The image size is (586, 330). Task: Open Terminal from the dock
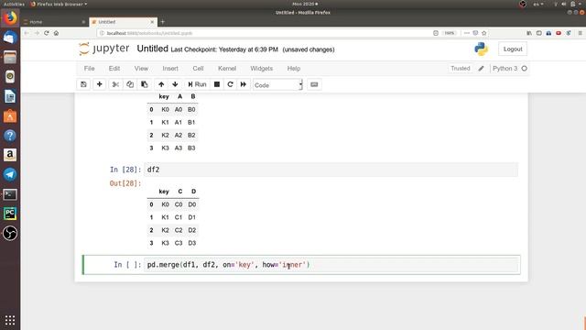[10, 194]
